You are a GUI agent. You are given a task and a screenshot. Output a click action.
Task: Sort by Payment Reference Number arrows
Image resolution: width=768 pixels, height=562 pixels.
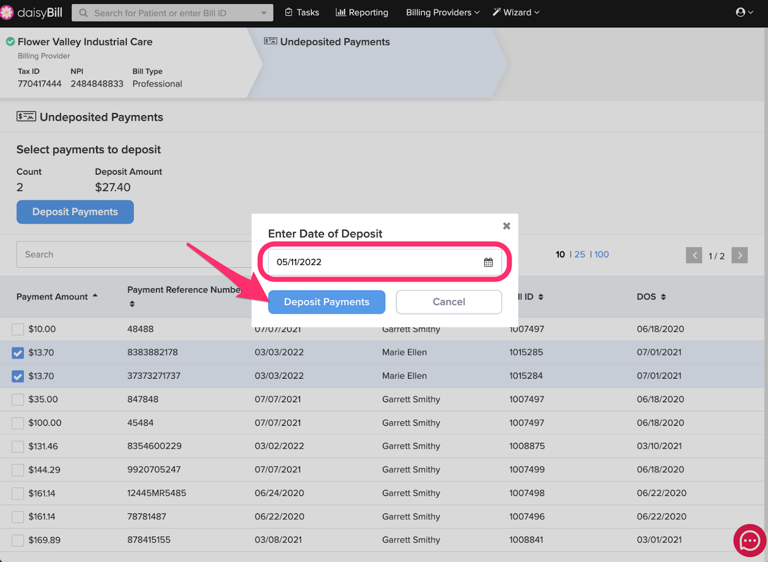click(132, 304)
